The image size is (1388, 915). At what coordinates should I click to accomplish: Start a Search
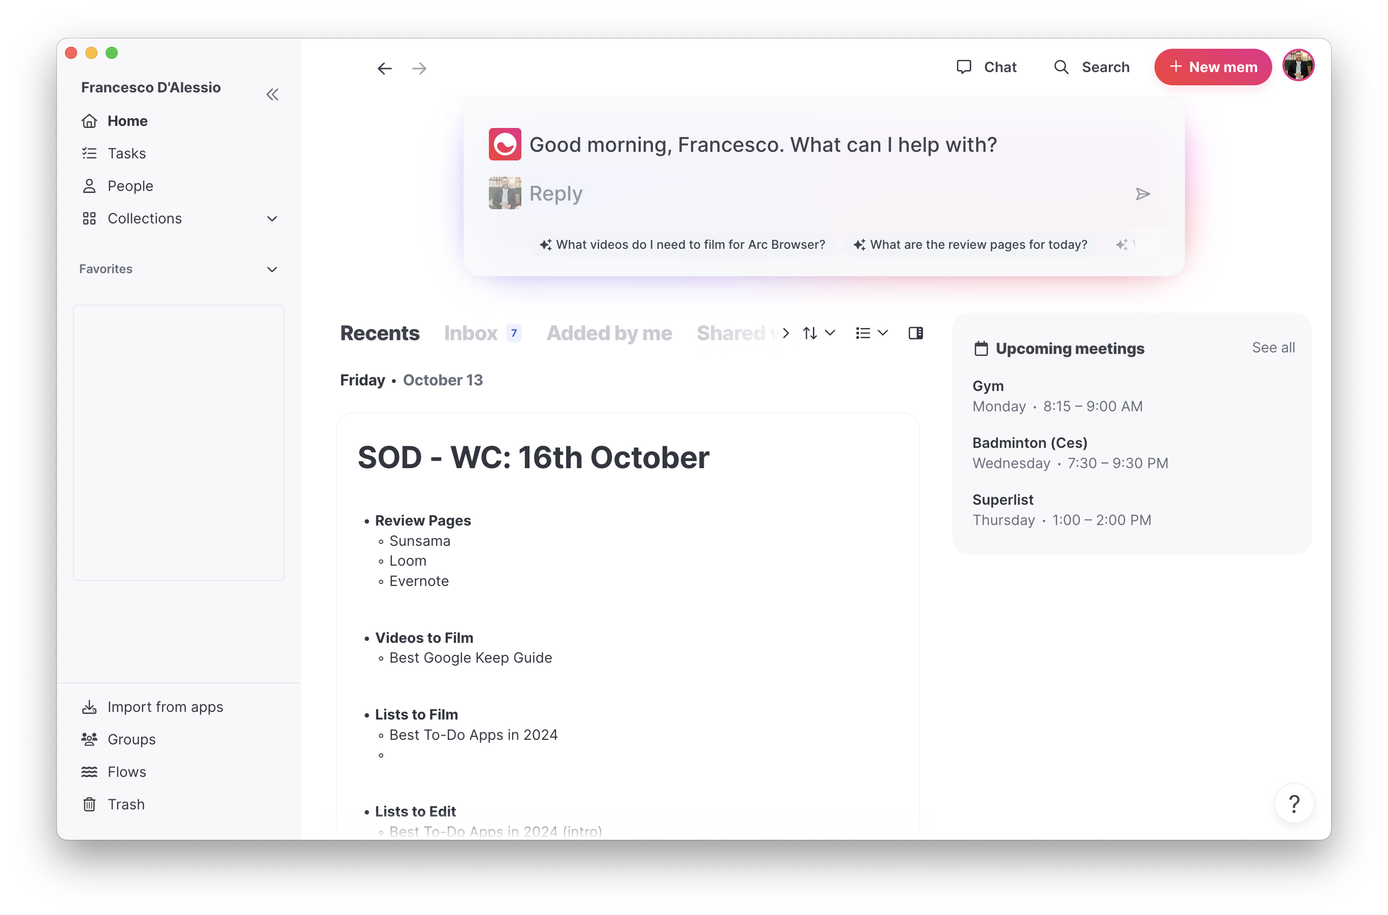click(x=1092, y=67)
